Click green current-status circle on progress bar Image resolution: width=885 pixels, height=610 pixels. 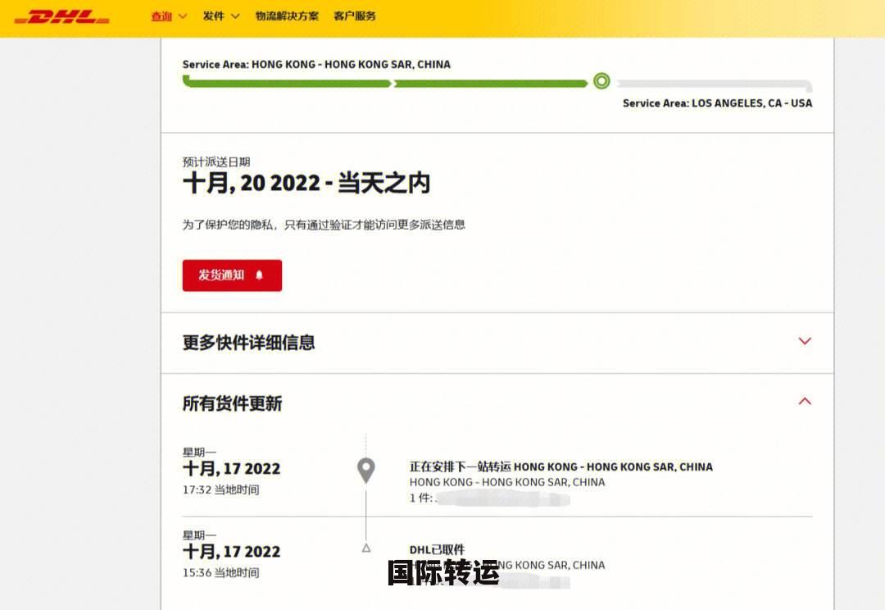coord(601,81)
